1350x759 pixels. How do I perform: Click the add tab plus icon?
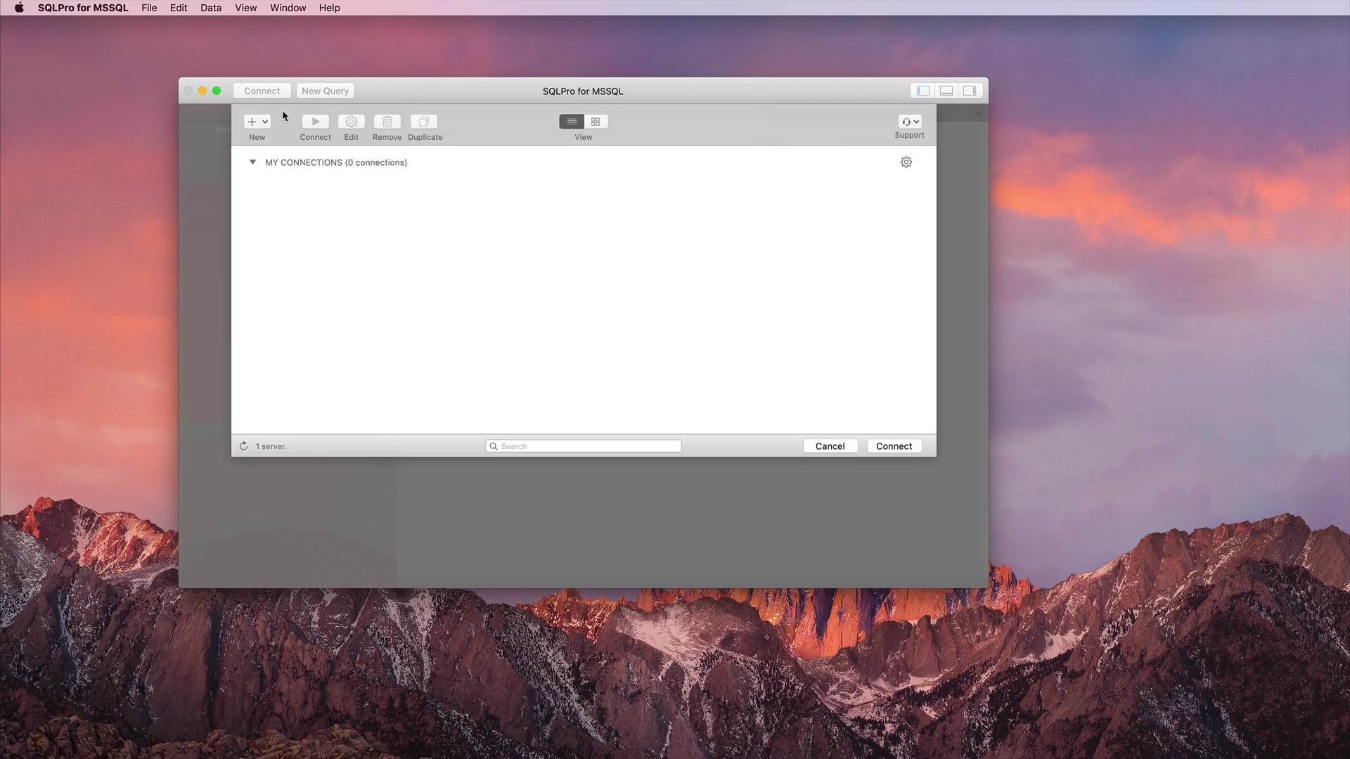[x=978, y=113]
